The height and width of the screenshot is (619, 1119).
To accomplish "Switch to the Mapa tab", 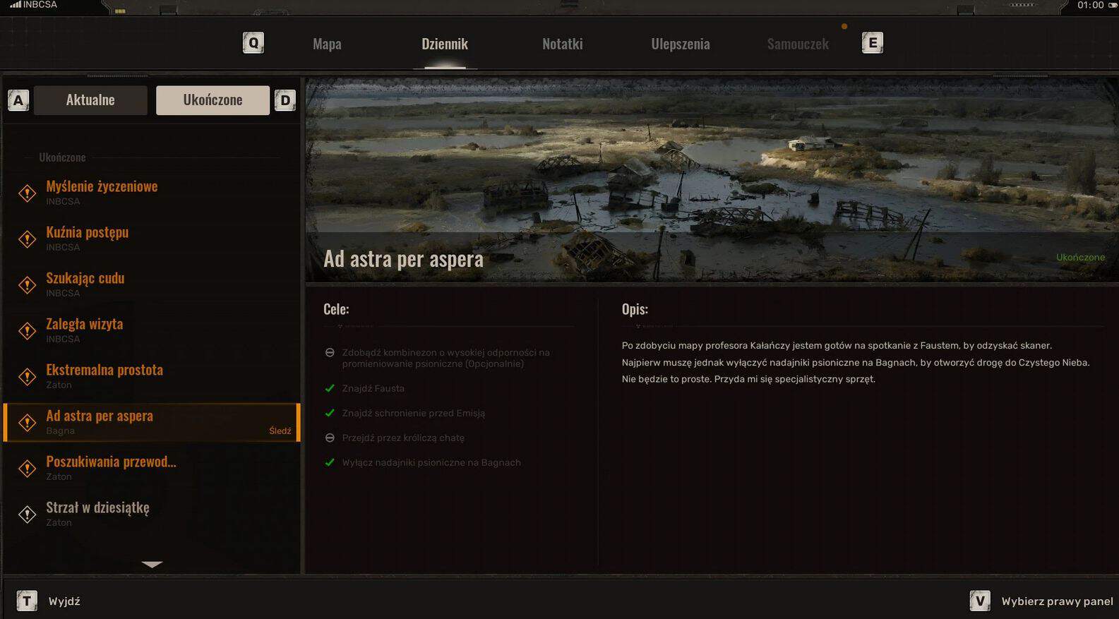I will [327, 44].
